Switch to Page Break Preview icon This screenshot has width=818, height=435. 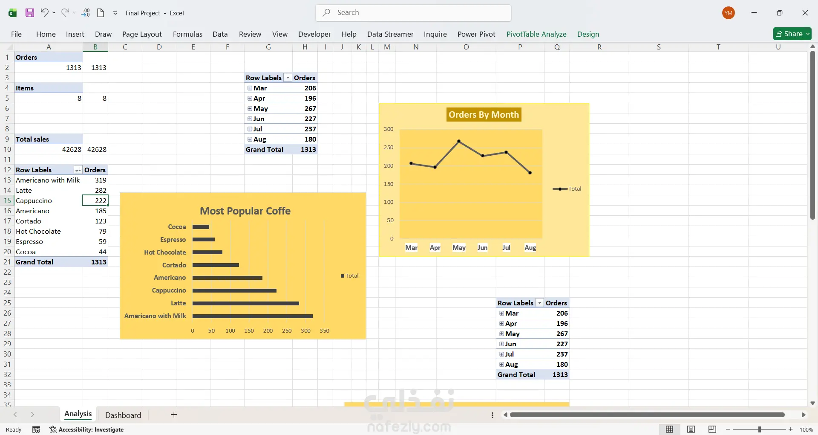pyautogui.click(x=712, y=429)
